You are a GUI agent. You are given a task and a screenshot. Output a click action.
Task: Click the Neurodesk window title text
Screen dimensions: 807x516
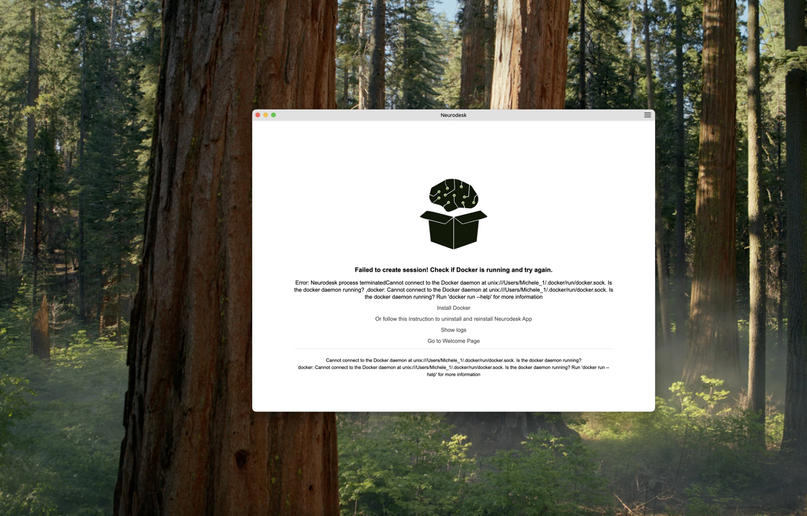click(453, 115)
